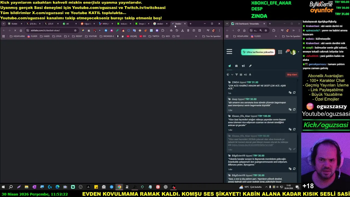This screenshot has height=197, width=350.
Task: Open KICK bookmark folder
Action: point(166,36)
